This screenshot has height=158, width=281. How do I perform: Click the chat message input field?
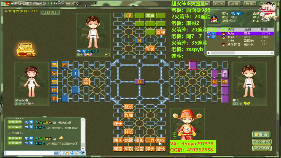30,153
